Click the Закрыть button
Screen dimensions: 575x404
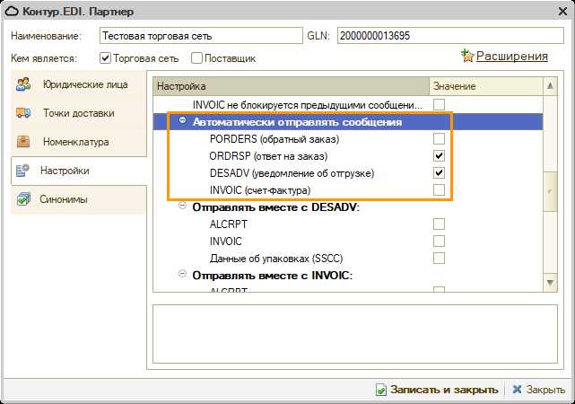[x=538, y=390]
